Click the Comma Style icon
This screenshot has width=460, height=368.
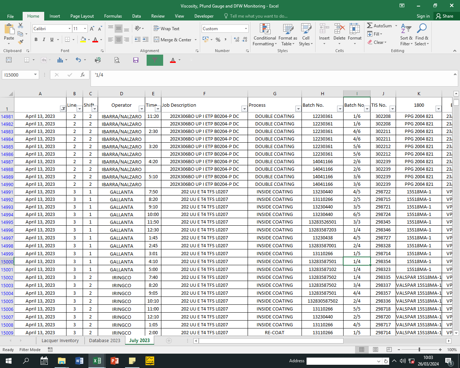(226, 40)
